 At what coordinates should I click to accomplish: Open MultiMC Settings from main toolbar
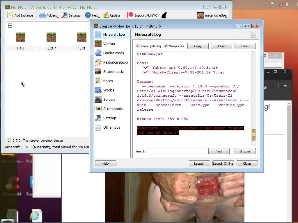(x=71, y=15)
